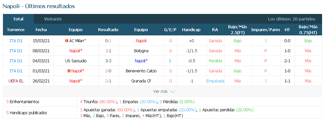Open Los últimos 20 partidos selector
Image resolution: width=325 pixels, height=121 pixels.
[x=292, y=19]
